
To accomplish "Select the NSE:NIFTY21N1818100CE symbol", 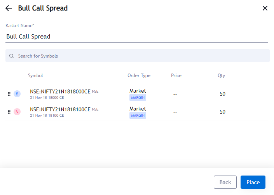I will [x=60, y=109].
